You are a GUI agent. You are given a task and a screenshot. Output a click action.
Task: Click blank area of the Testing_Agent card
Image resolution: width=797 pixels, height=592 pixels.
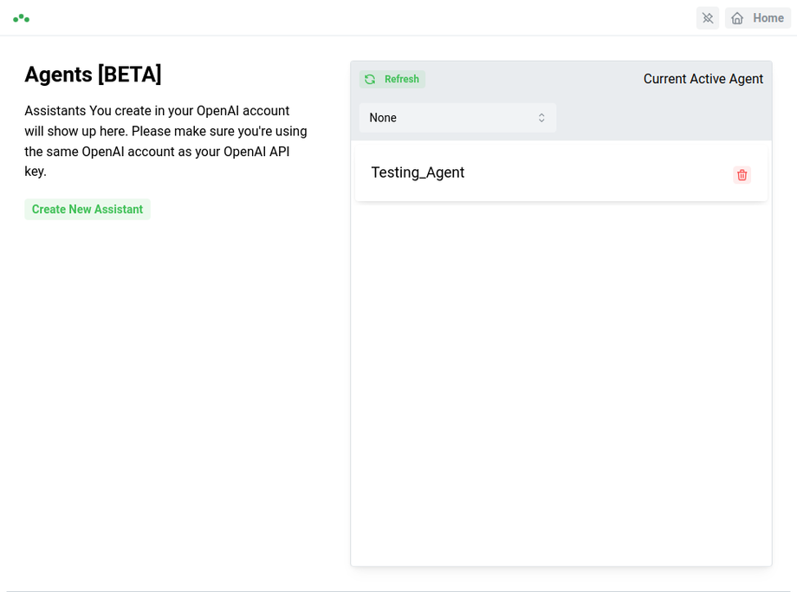pos(598,173)
